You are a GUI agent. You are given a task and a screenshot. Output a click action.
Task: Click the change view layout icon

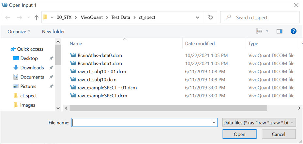260,31
